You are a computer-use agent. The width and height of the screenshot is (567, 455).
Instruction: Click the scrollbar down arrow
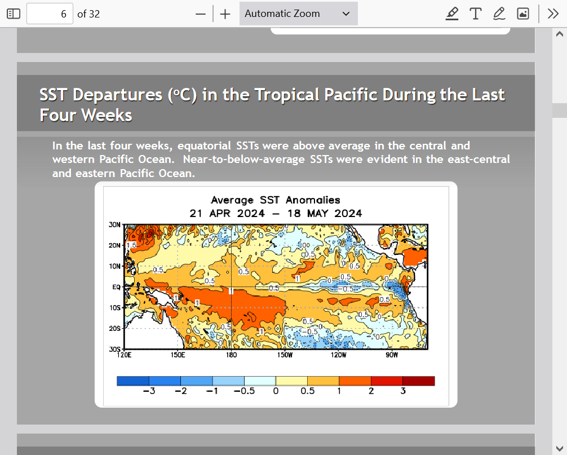560,448
